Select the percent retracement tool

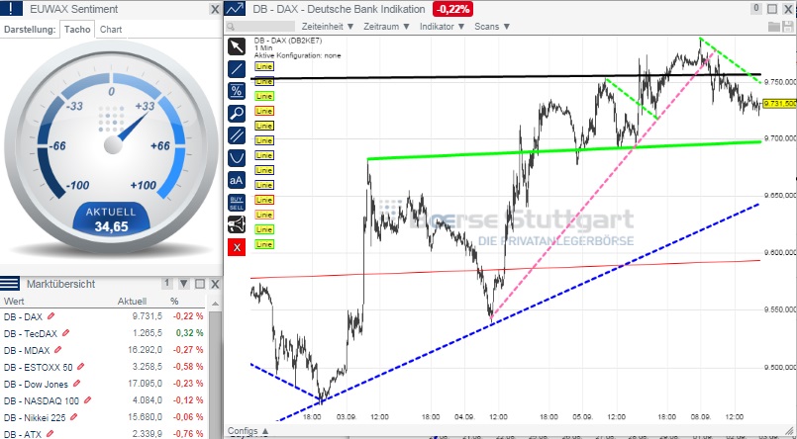(237, 91)
